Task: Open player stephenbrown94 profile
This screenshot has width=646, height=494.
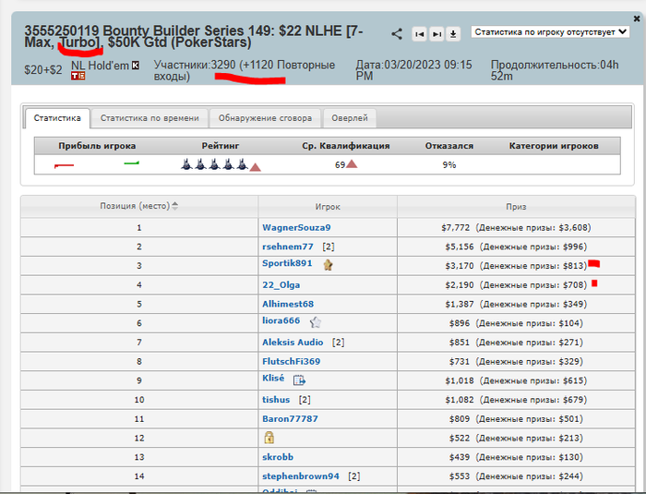Action: (x=301, y=476)
